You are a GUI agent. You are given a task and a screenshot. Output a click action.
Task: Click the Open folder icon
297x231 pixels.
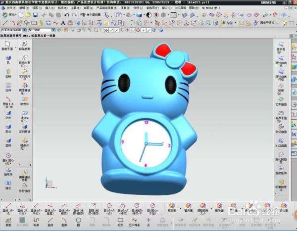point(28,15)
